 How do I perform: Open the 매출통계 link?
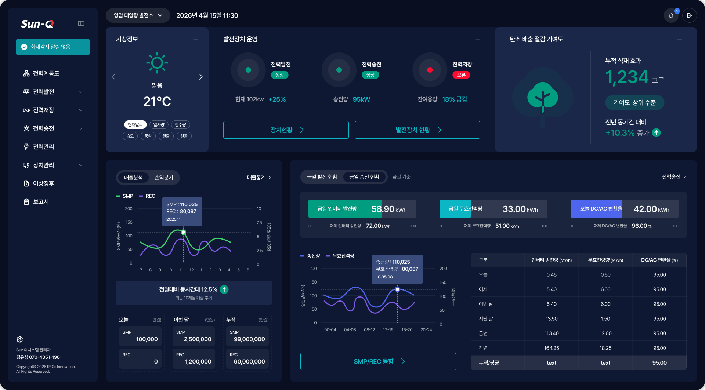click(259, 178)
